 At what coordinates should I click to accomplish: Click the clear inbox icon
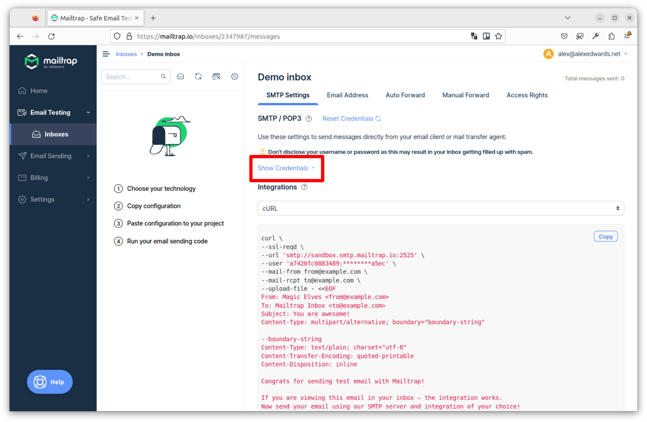217,76
